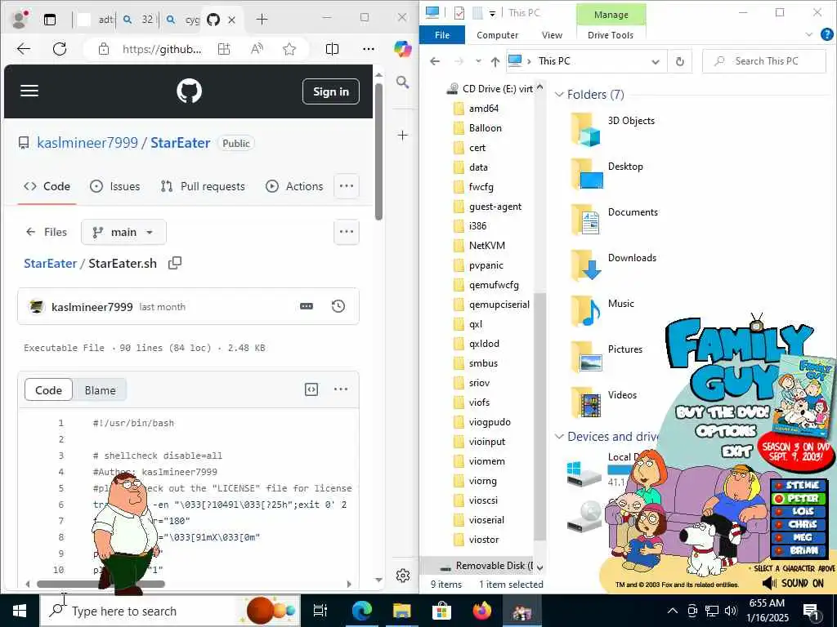Viewport: 837px width, 627px height.
Task: Open commit history clock icon
Action: click(x=338, y=306)
